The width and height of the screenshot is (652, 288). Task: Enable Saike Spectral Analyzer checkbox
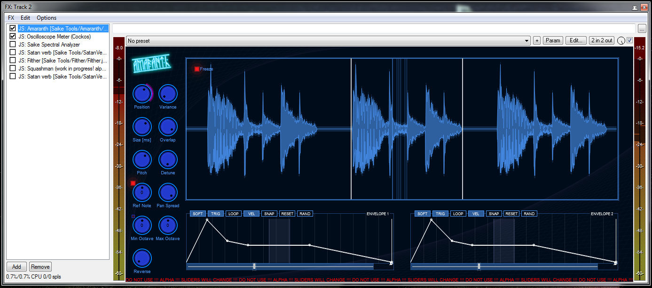click(x=13, y=44)
